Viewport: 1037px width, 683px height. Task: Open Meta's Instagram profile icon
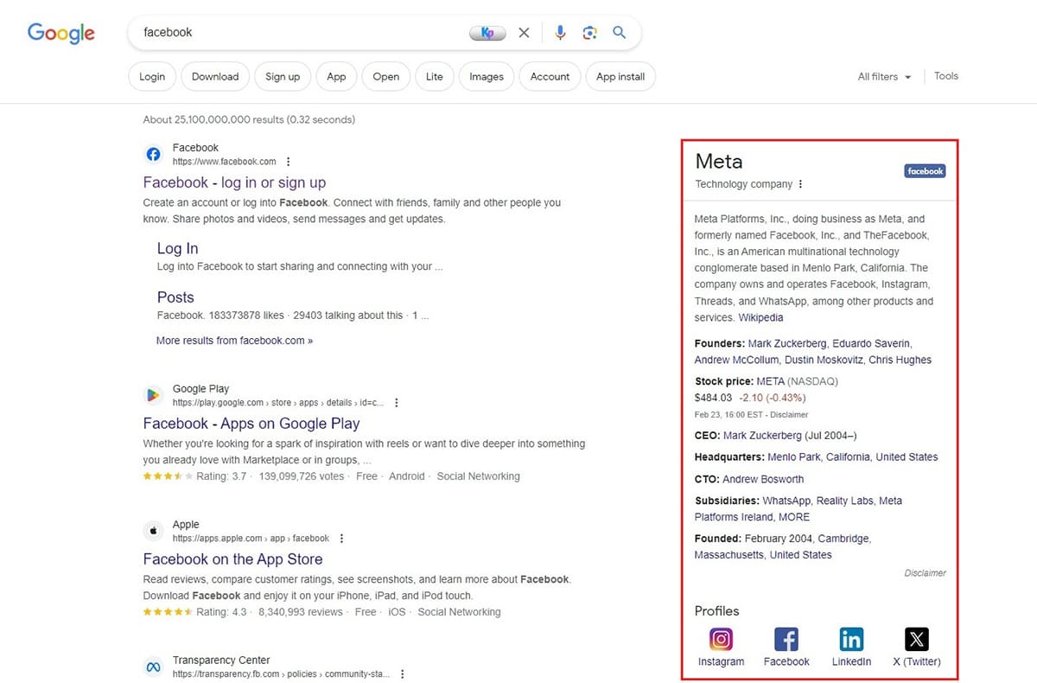721,640
